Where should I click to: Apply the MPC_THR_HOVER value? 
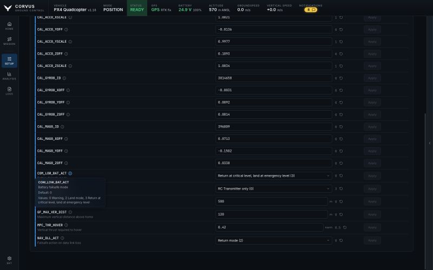pyautogui.click(x=372, y=227)
